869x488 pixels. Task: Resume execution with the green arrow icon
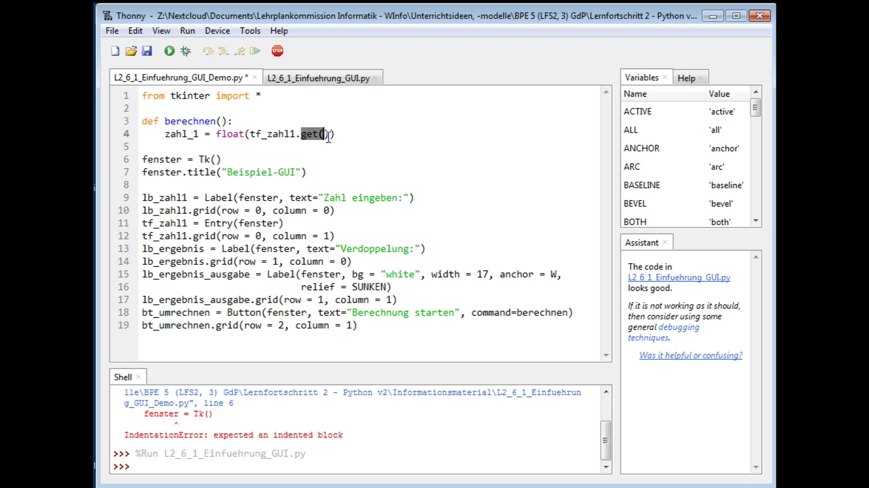255,51
